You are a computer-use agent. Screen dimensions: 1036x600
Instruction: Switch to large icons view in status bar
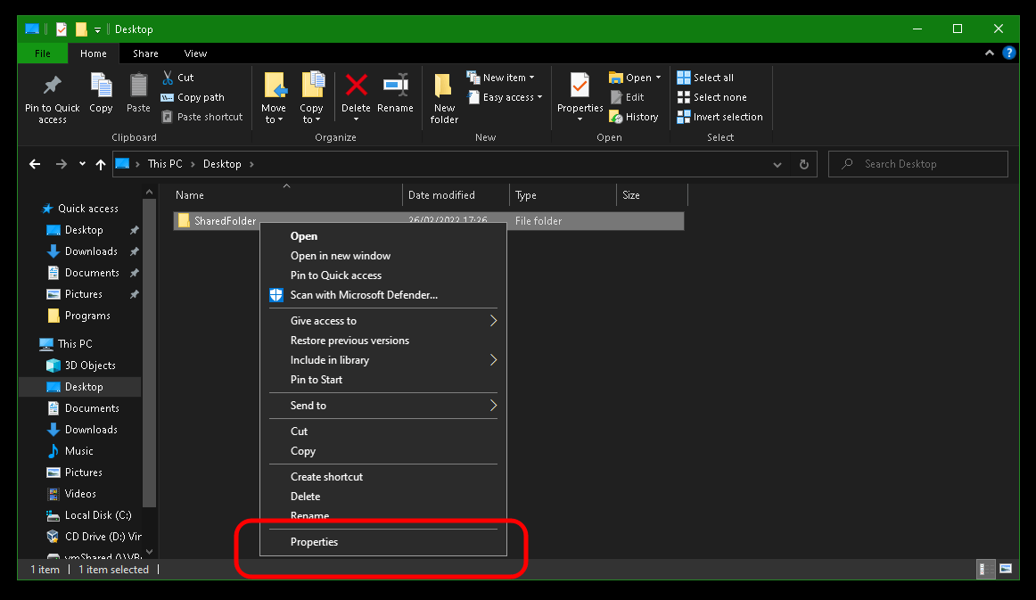point(1006,569)
